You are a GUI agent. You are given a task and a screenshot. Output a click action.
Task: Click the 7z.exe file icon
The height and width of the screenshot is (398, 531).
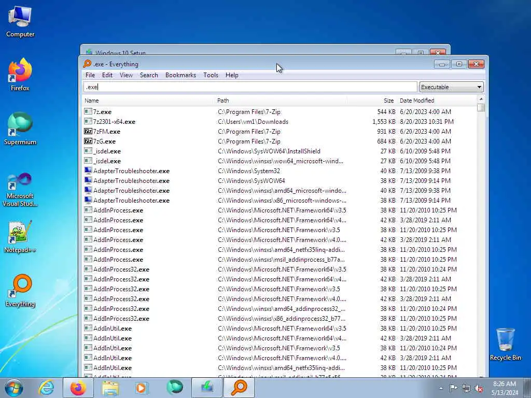[x=88, y=111]
